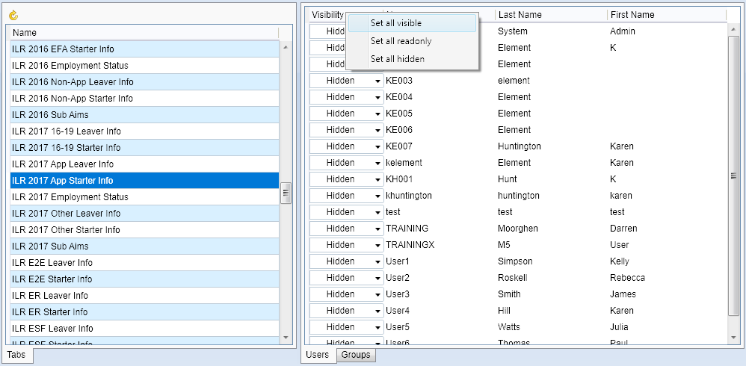Sort by First Name column header
This screenshot has height=366, width=746.
[665, 15]
